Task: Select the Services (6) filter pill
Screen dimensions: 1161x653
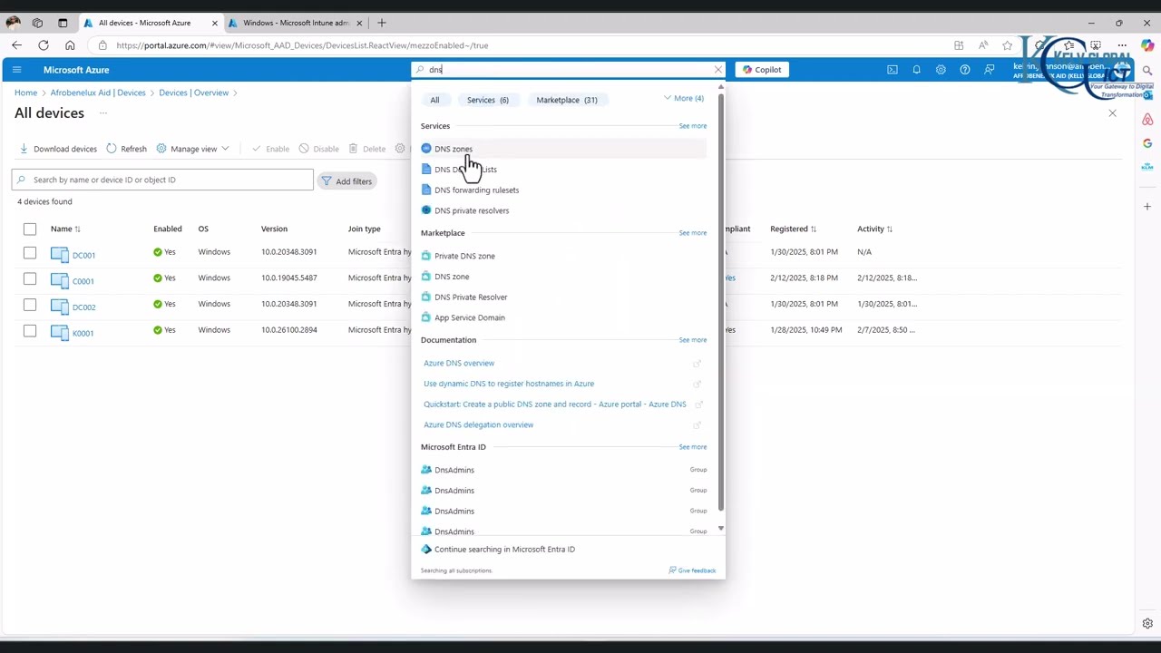Action: (488, 100)
